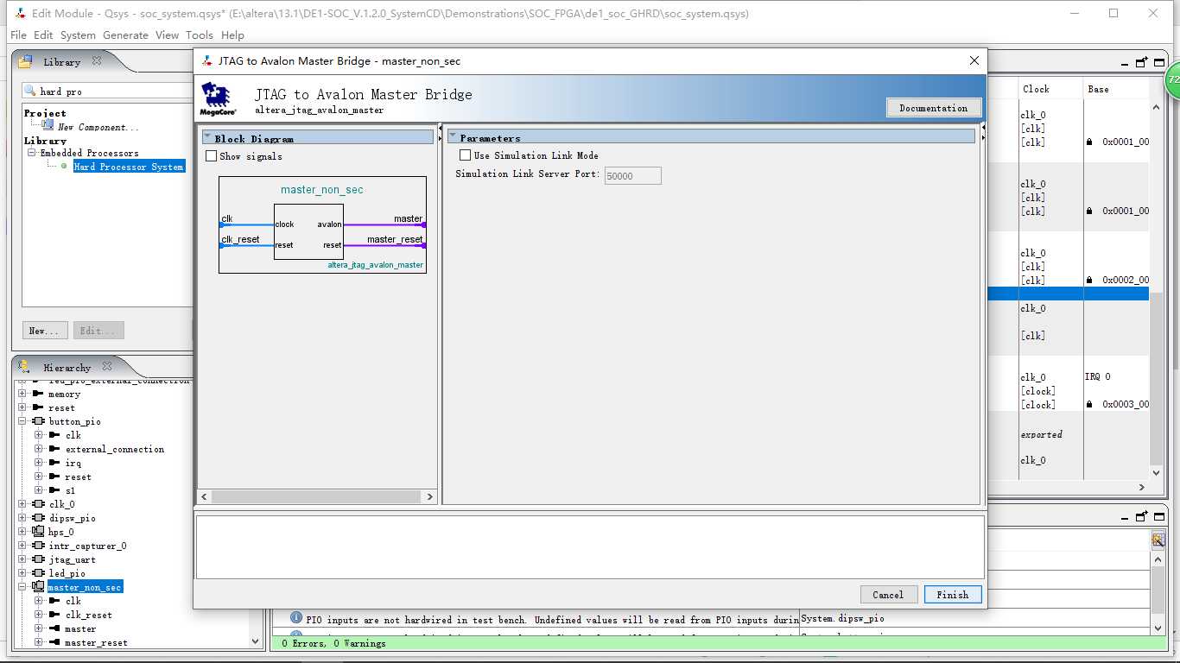
Task: Click the Library panel folder icon
Action: pyautogui.click(x=25, y=61)
